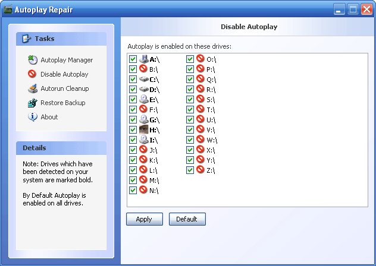Select the D:\ drive label

[155, 90]
